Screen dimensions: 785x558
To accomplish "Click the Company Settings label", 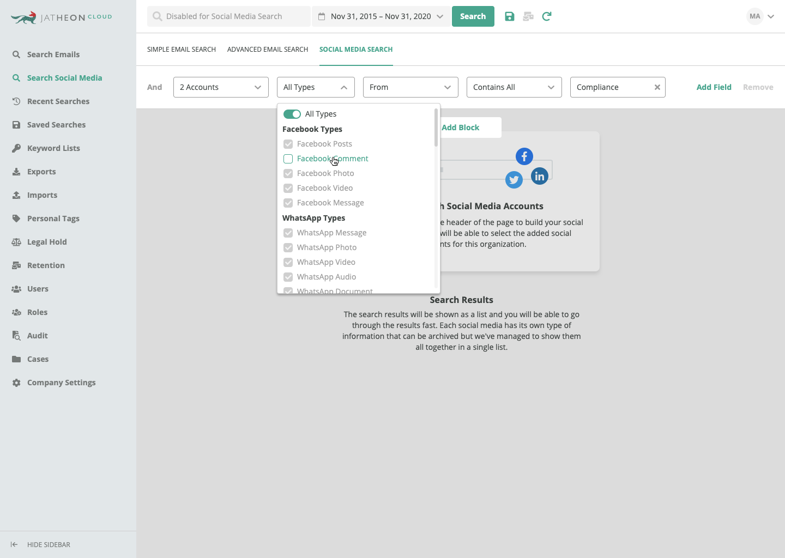I will 62,383.
